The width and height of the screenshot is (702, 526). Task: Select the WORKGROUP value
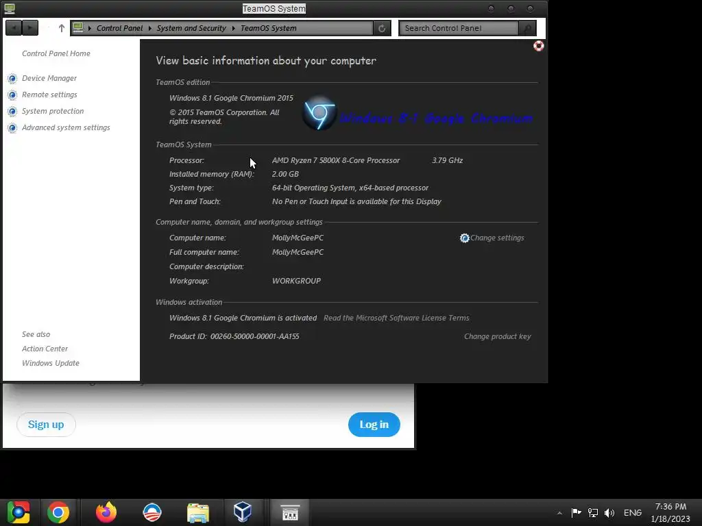[296, 281]
